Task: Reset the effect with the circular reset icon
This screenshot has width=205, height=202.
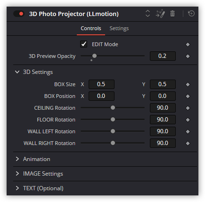Action: point(191,13)
